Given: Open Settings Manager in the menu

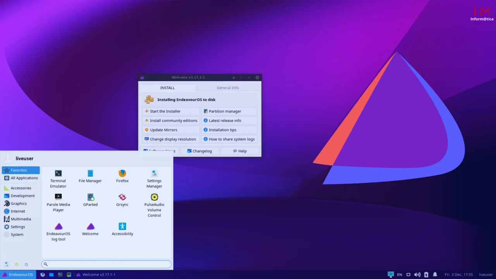Looking at the screenshot, I should pyautogui.click(x=154, y=178).
